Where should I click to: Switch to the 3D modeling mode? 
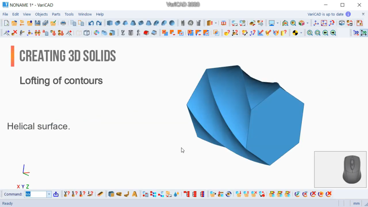[364, 33]
